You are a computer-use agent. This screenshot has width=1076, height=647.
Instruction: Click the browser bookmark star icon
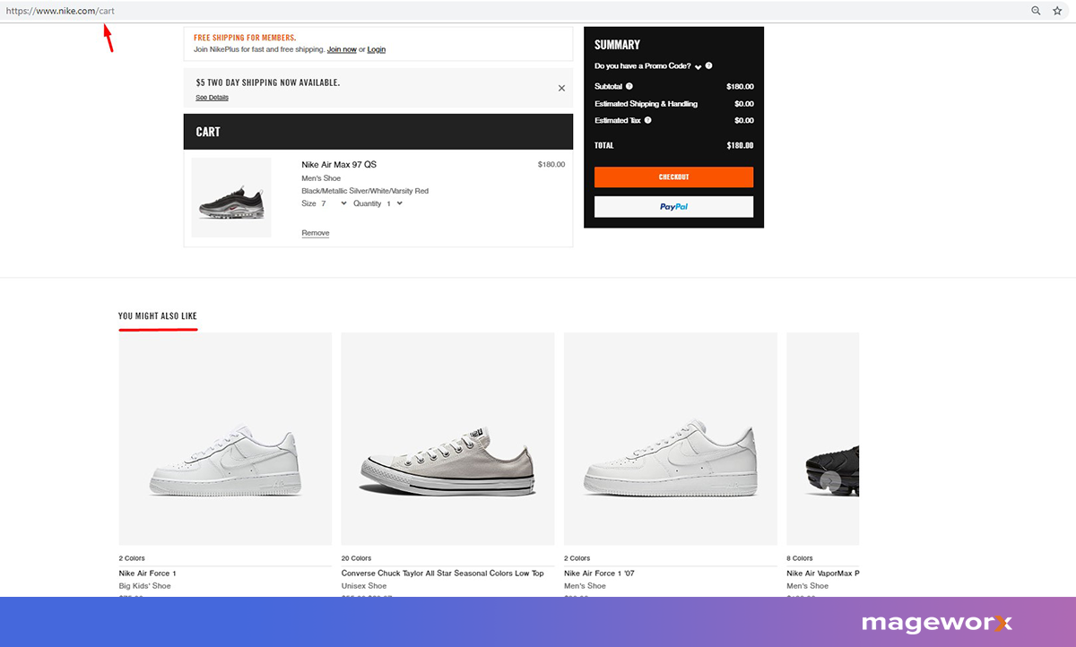pyautogui.click(x=1058, y=10)
